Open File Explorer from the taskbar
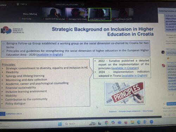The image size is (176, 132). coord(132,122)
